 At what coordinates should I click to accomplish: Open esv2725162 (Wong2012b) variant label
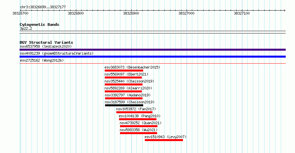(42, 60)
